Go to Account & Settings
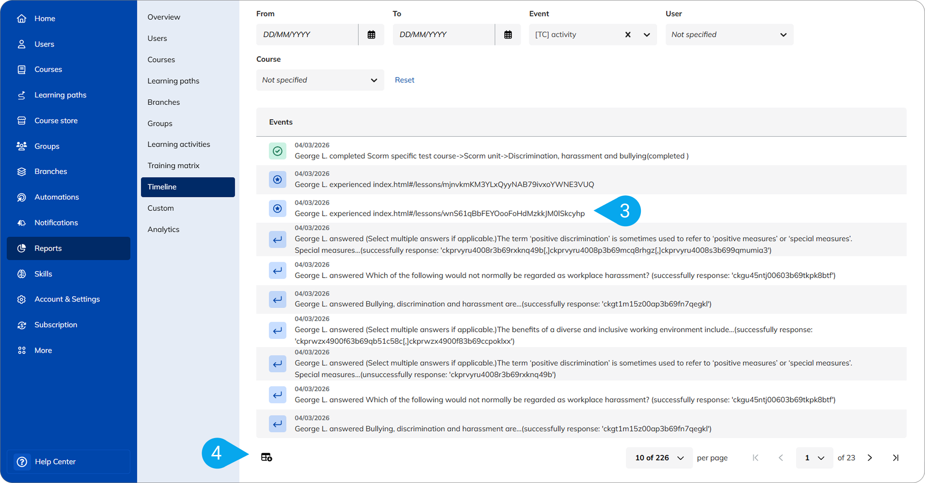 [x=67, y=299]
